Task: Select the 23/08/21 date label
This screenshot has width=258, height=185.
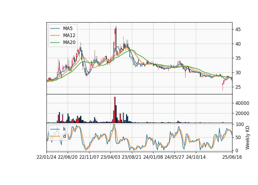Action: click(x=132, y=157)
